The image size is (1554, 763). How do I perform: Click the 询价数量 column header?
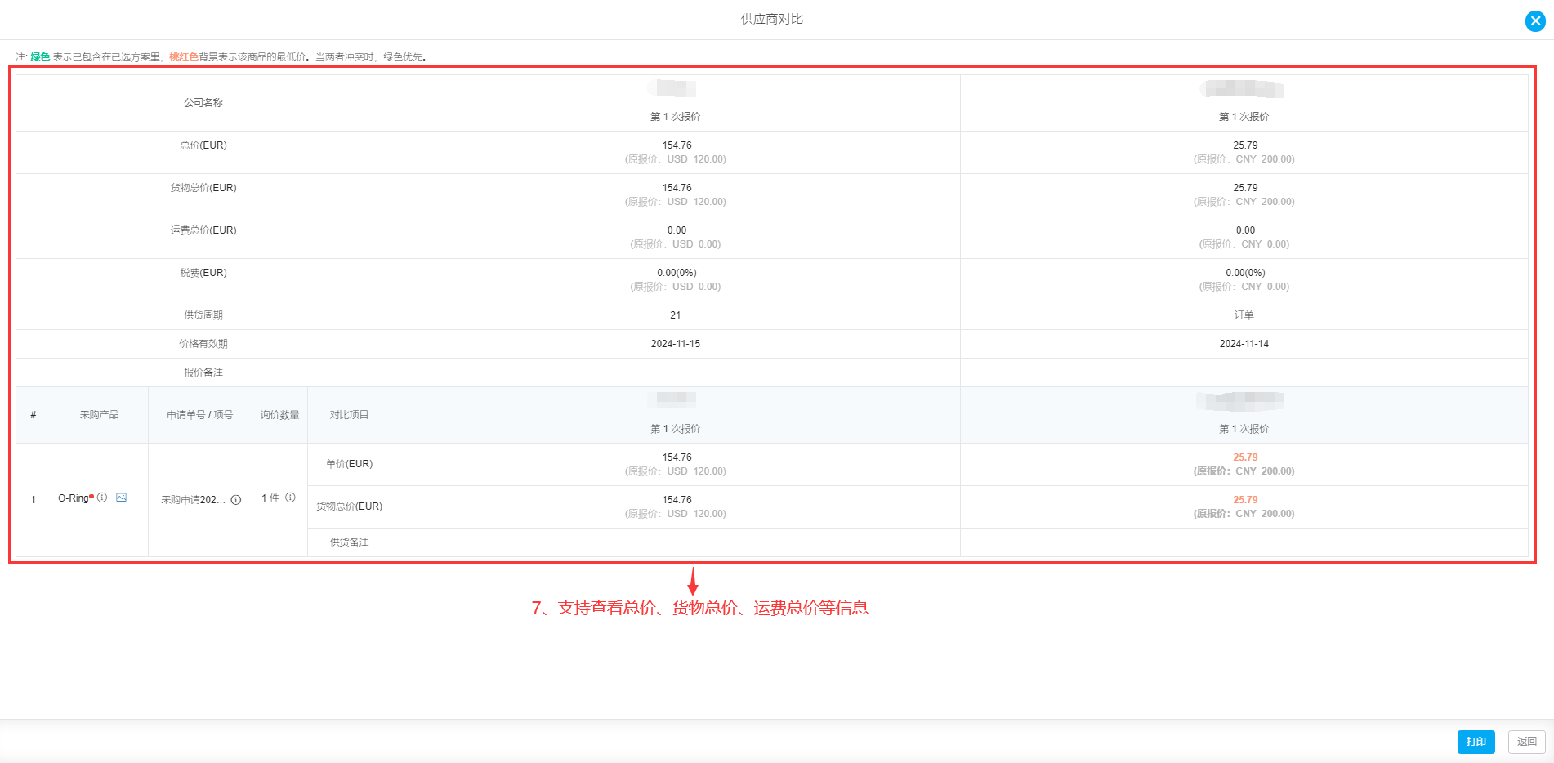[279, 415]
